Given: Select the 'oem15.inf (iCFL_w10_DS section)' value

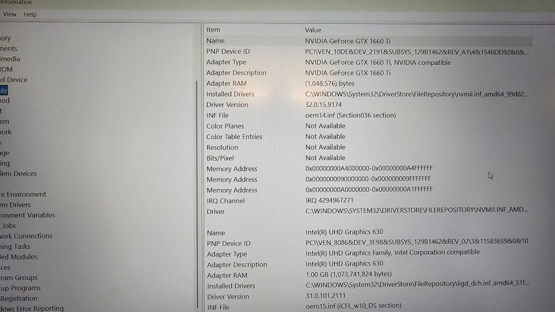Looking at the screenshot, I should (x=354, y=306).
